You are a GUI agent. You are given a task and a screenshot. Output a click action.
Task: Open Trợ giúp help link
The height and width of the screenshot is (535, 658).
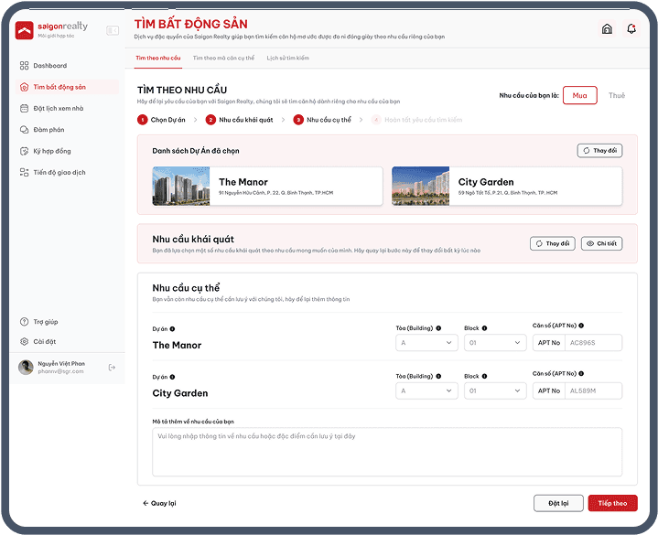(x=46, y=322)
